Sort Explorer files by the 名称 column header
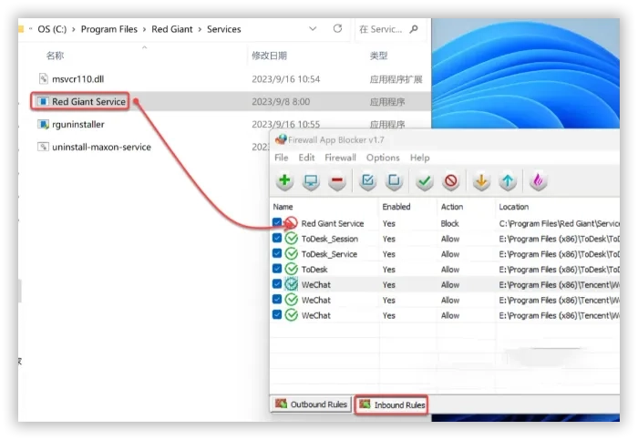This screenshot has width=638, height=440. (x=55, y=56)
